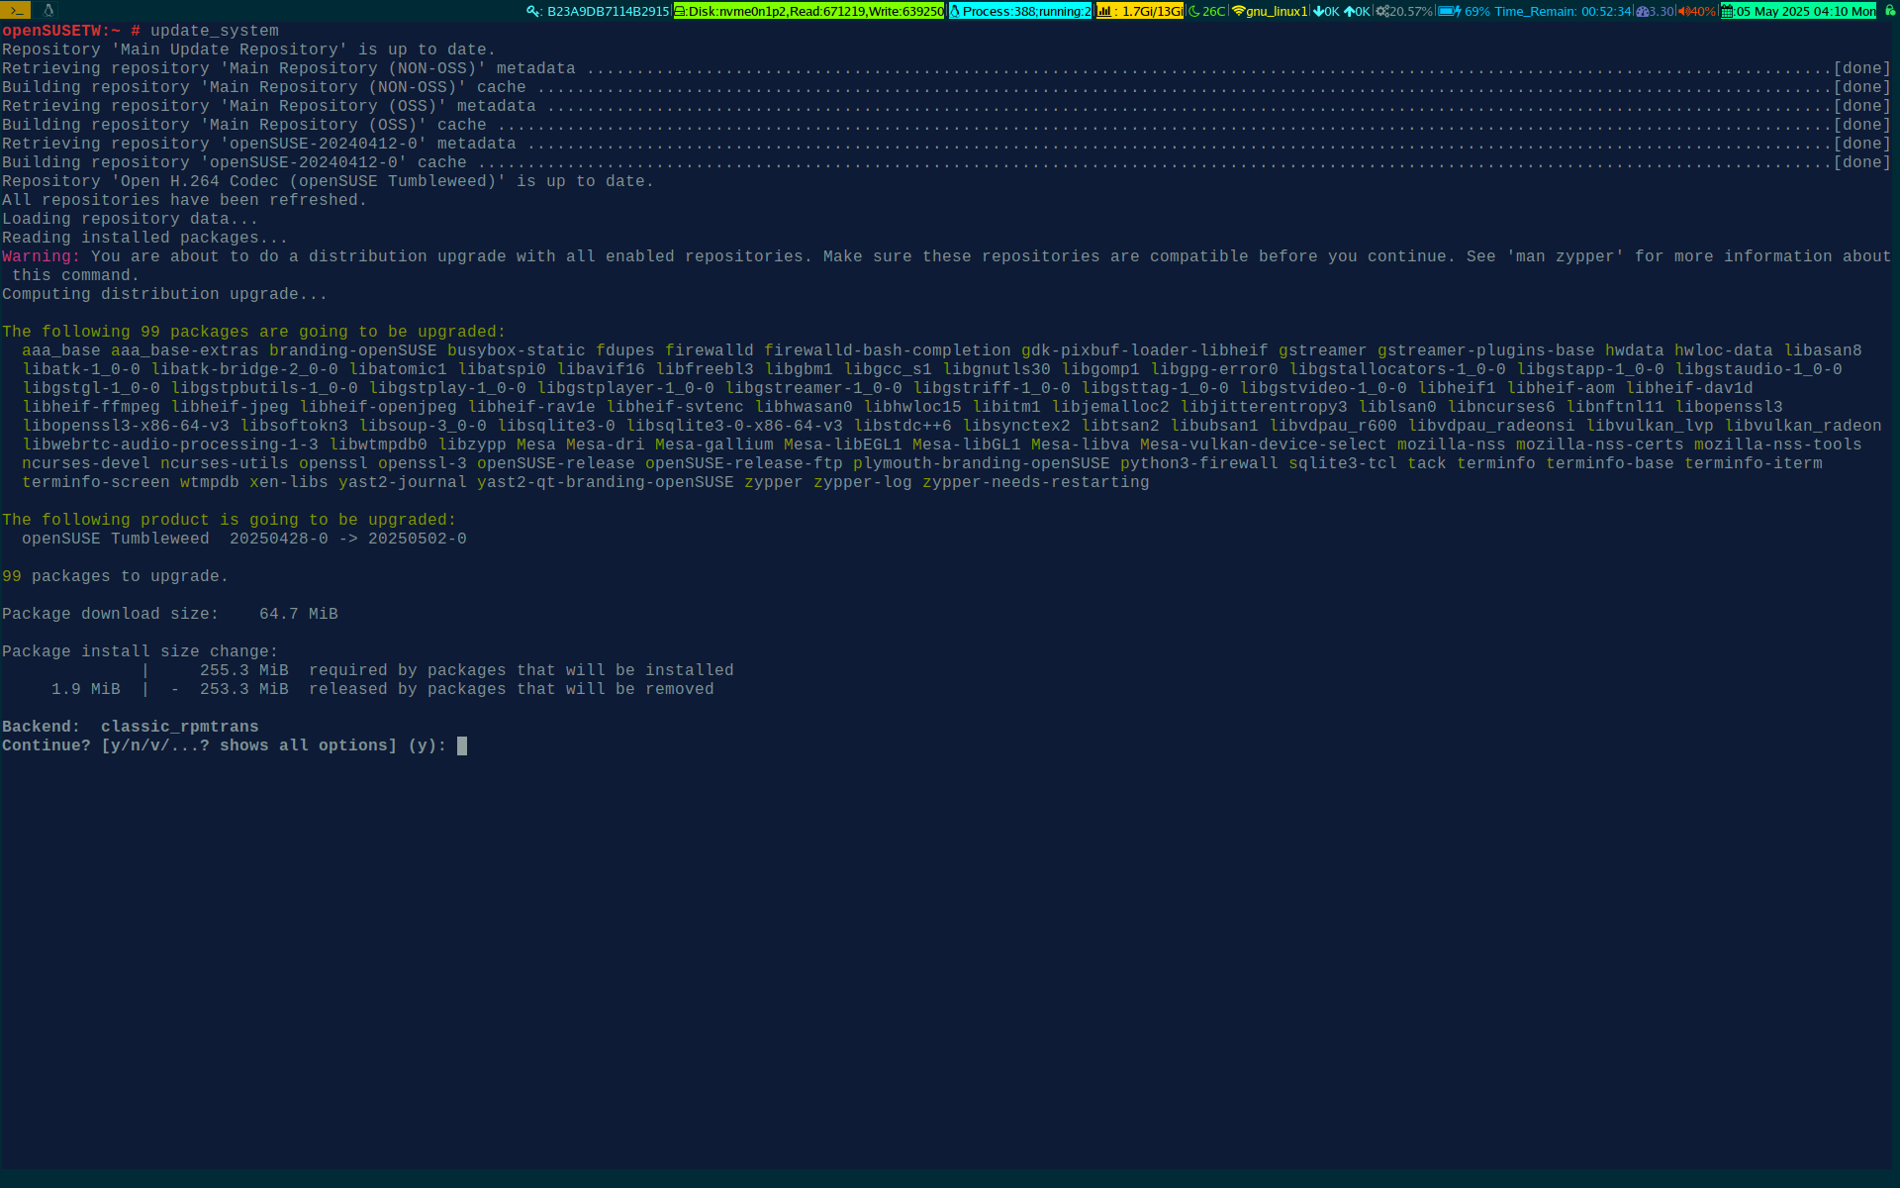
Task: Click the green lock icon in tray
Action: point(1889,11)
